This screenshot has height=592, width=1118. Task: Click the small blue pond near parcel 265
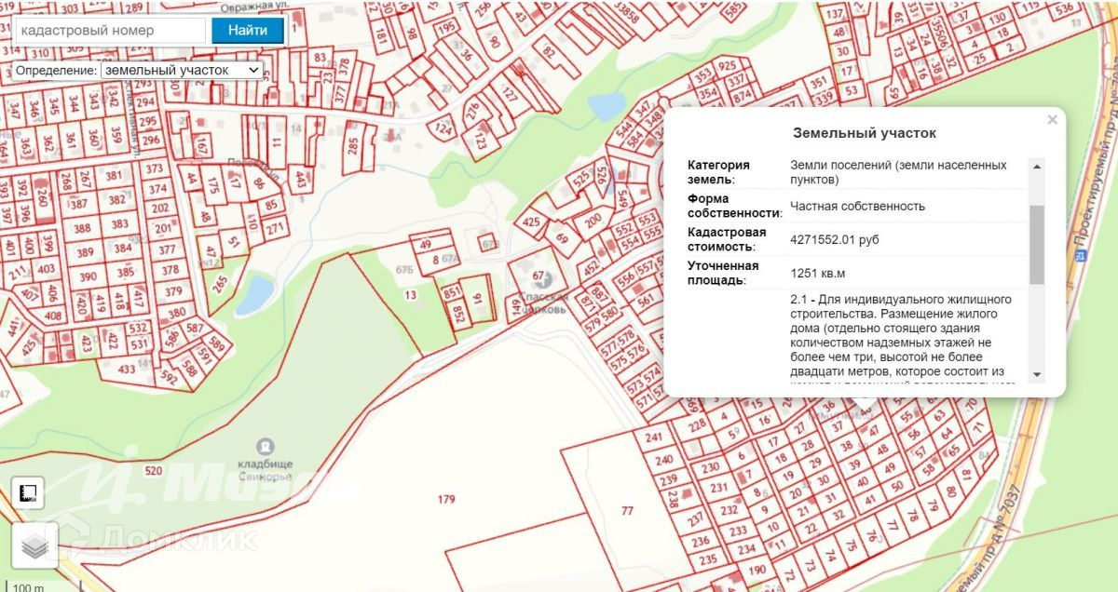tap(253, 295)
